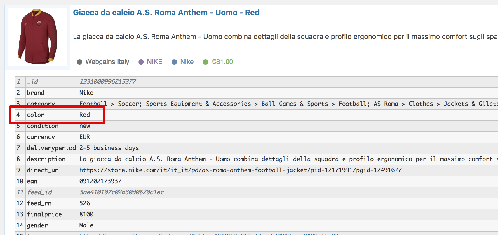The image size is (498, 235).
Task: Click the product description paragraph under the title
Action: pyautogui.click(x=285, y=37)
